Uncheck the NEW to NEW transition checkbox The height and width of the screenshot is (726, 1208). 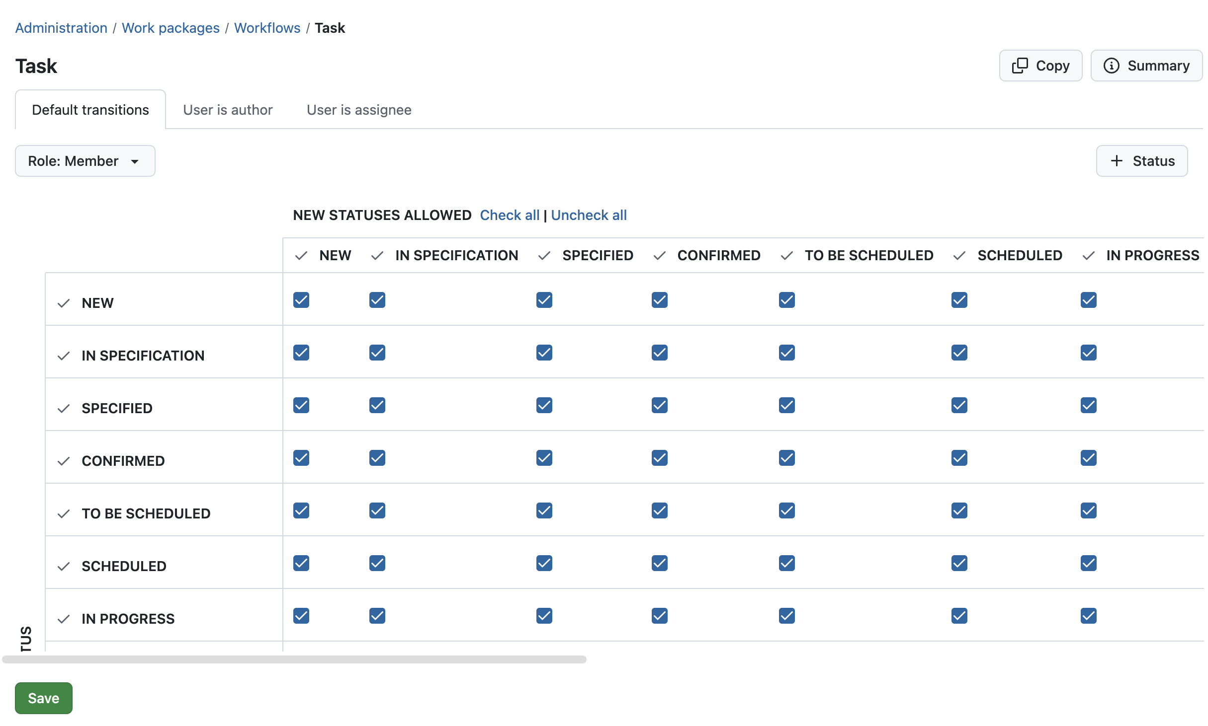click(x=301, y=300)
